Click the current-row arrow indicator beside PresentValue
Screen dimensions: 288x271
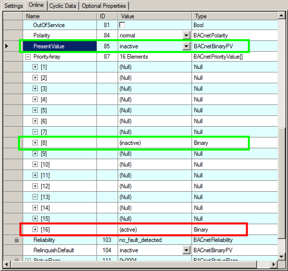pyautogui.click(x=7, y=46)
